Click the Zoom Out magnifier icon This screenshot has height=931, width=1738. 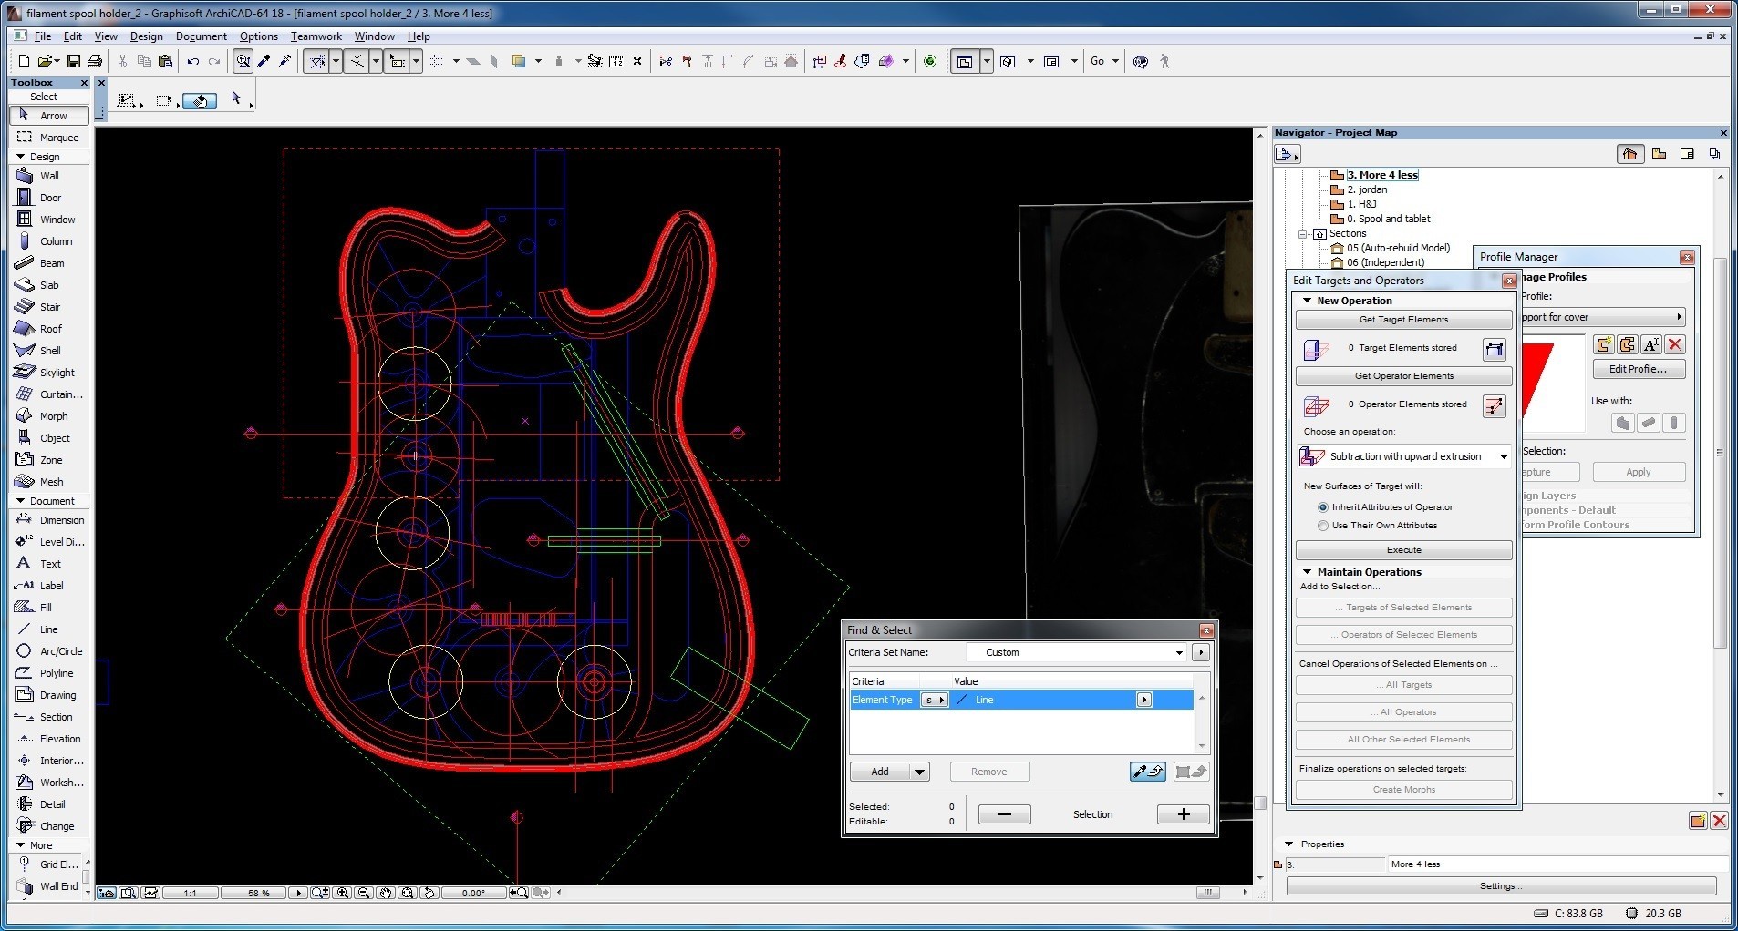364,893
